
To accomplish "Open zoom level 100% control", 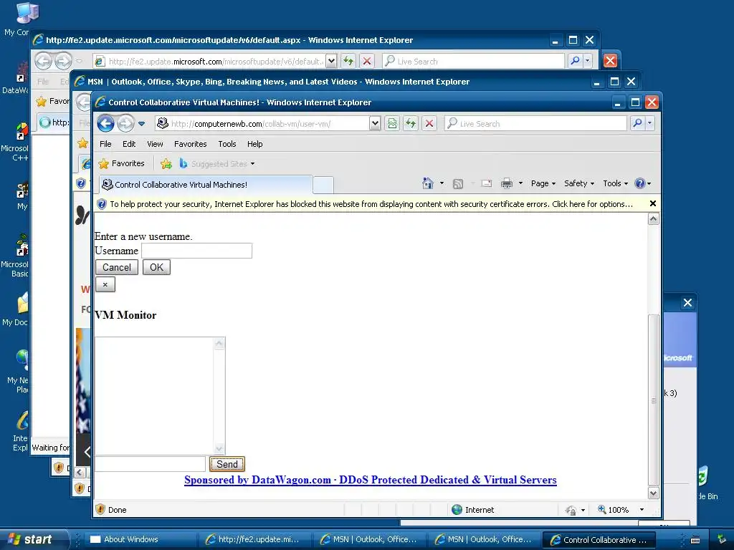I will click(620, 510).
